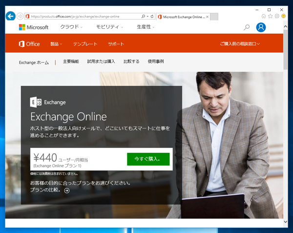
Task: Click the Exchange product logo icon
Action: 36,102
